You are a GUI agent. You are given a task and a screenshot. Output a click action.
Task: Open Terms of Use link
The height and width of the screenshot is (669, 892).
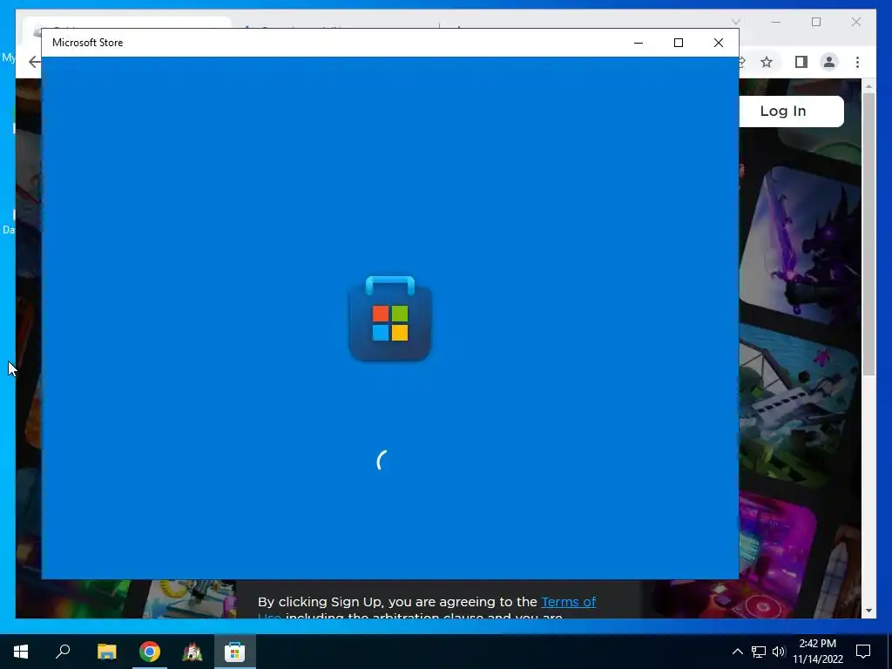(568, 602)
